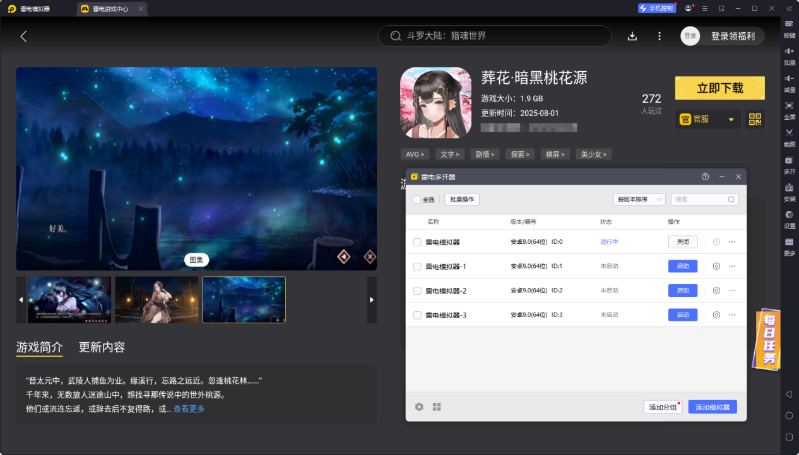Tap the Android home circle button
Viewport: 799px width, 455px height.
789,415
